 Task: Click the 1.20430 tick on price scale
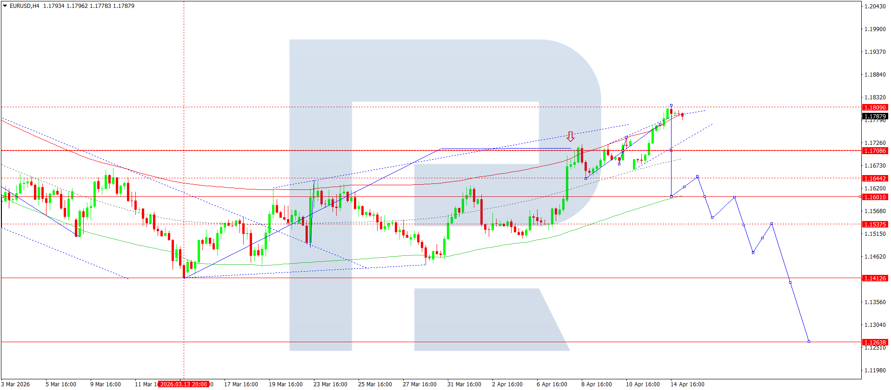[874, 6]
